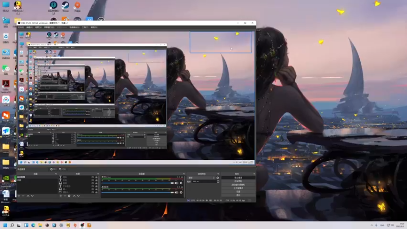Open Steam desktop shortcut
This screenshot has height=229, width=407.
pyautogui.click(x=65, y=6)
